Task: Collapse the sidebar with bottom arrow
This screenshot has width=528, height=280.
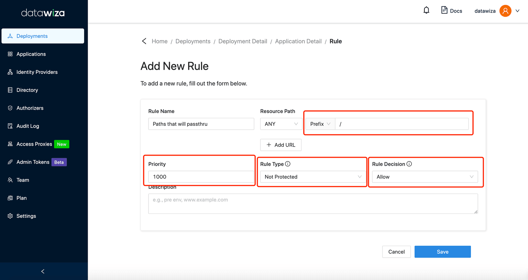Action: (43, 271)
